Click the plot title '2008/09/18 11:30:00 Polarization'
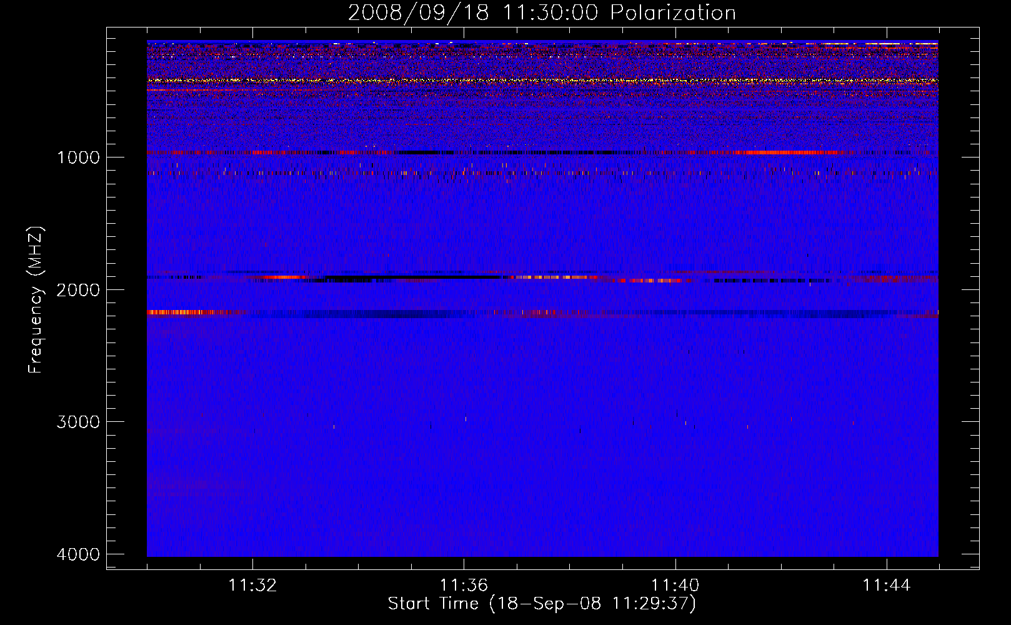 542,12
